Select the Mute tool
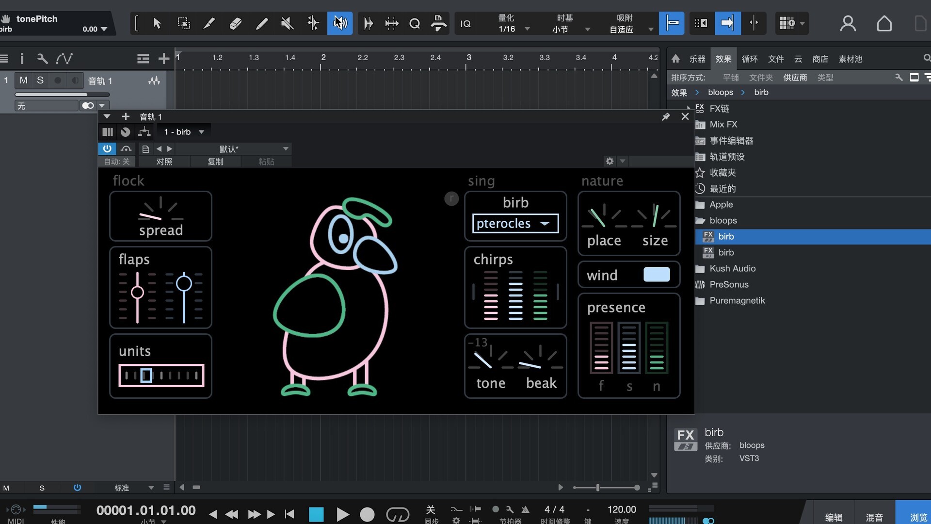931x524 pixels. click(288, 23)
